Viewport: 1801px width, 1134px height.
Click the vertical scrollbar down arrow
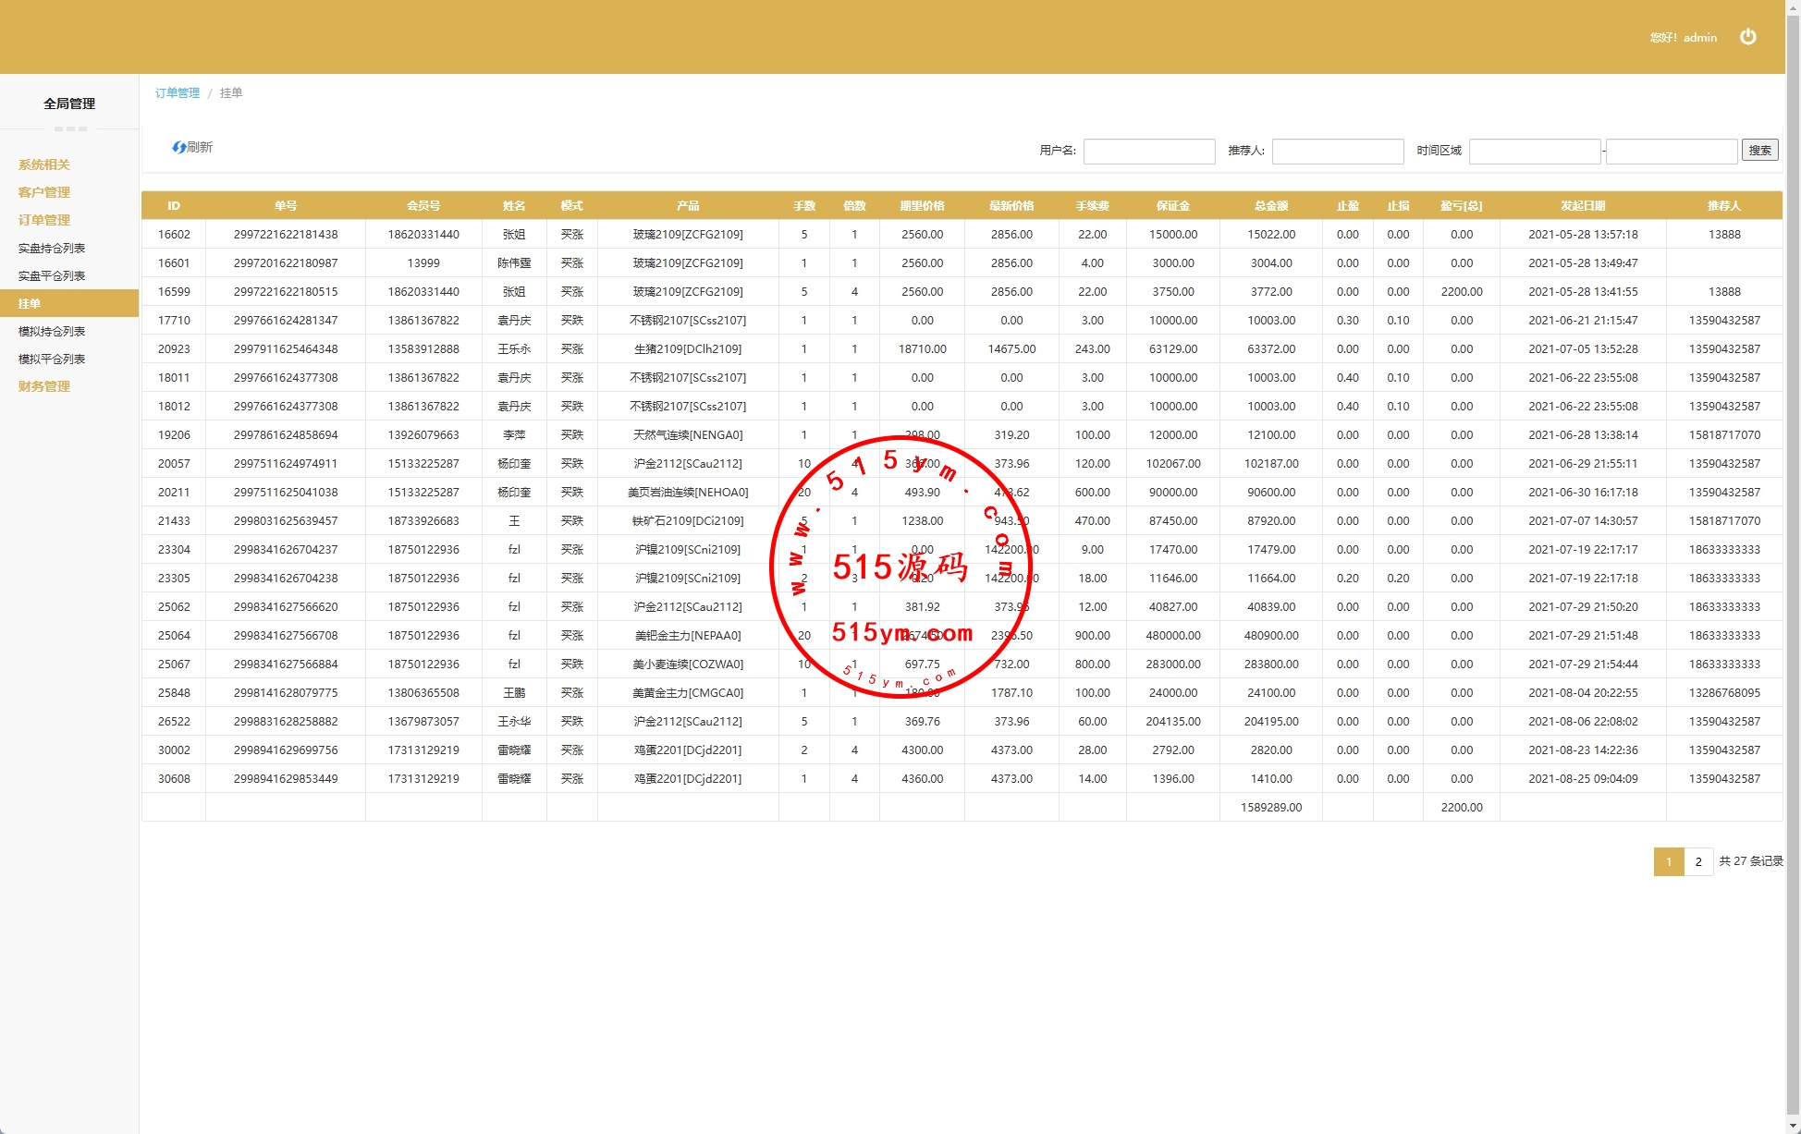[x=1794, y=1126]
